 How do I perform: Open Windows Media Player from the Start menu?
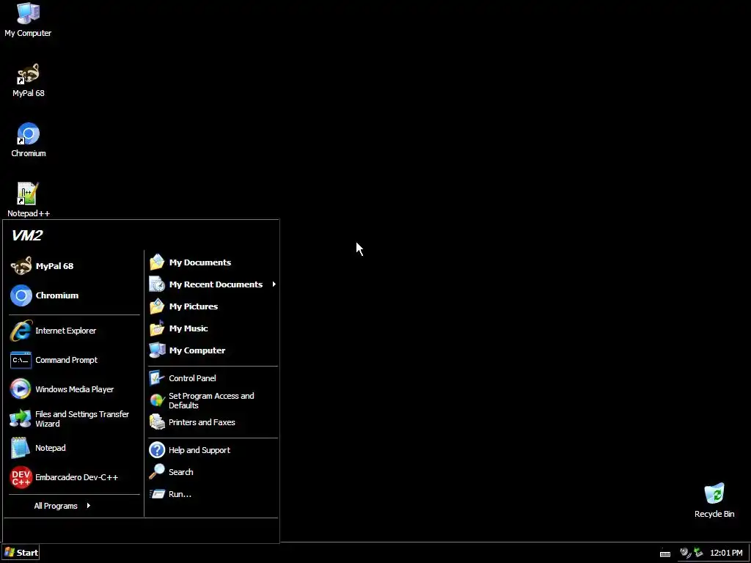(74, 389)
